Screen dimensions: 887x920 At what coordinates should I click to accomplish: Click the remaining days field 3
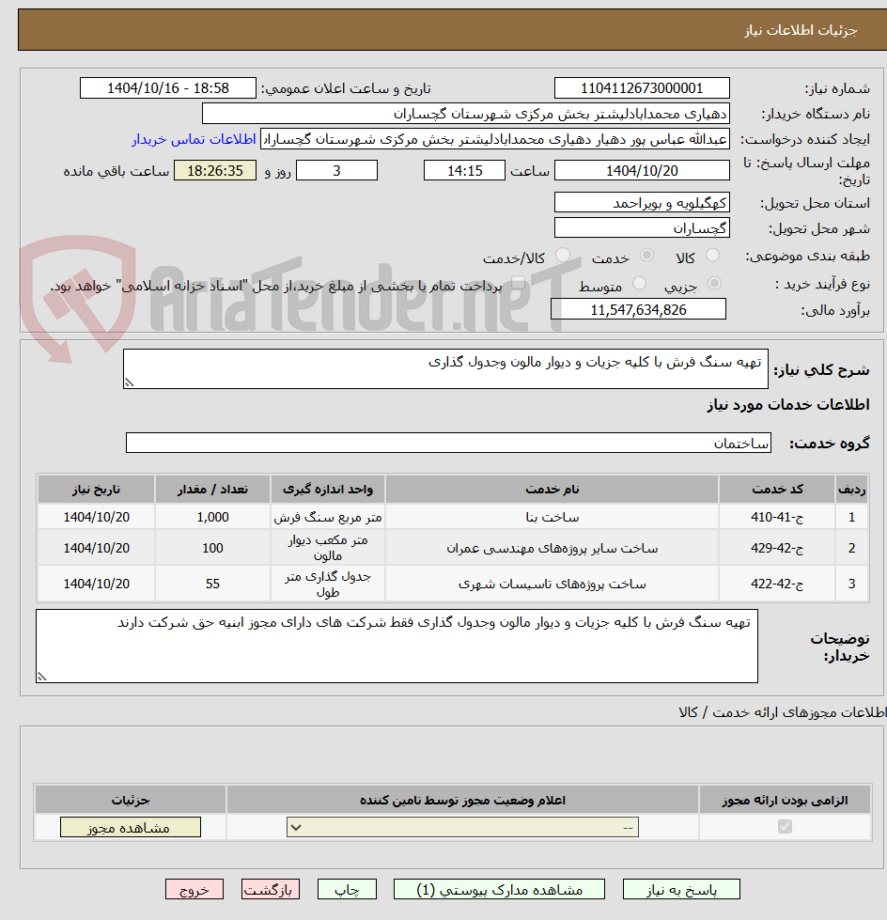(x=336, y=171)
